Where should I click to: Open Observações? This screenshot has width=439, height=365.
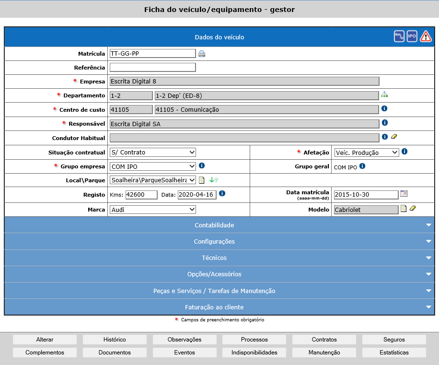185,340
